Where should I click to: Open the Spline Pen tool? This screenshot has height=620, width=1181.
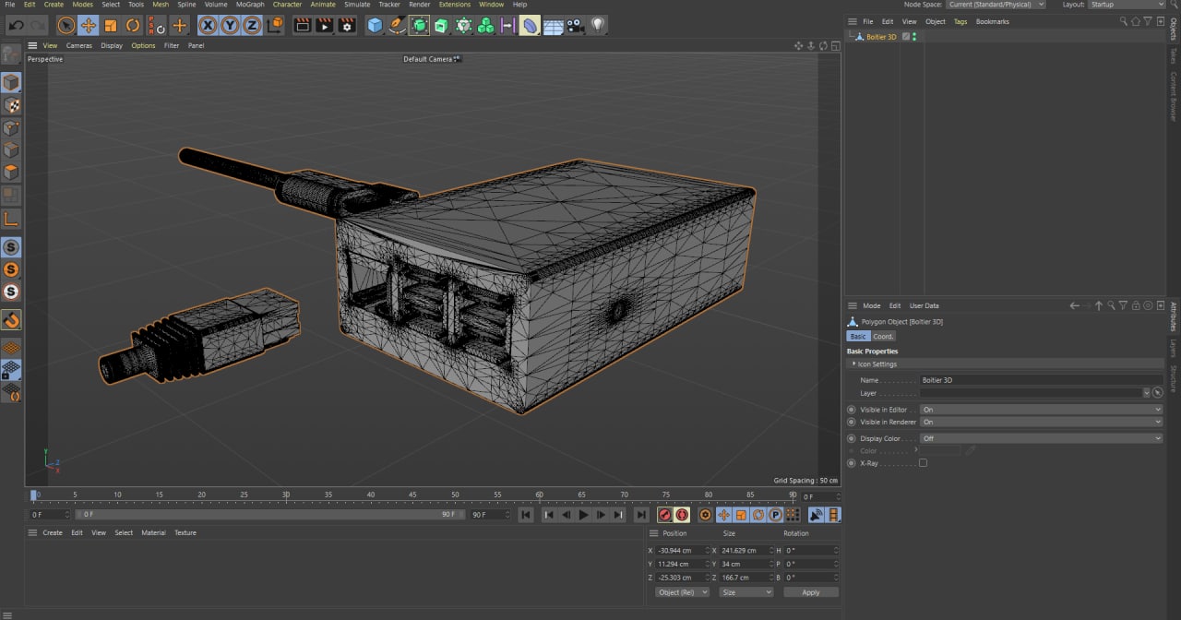click(x=397, y=26)
